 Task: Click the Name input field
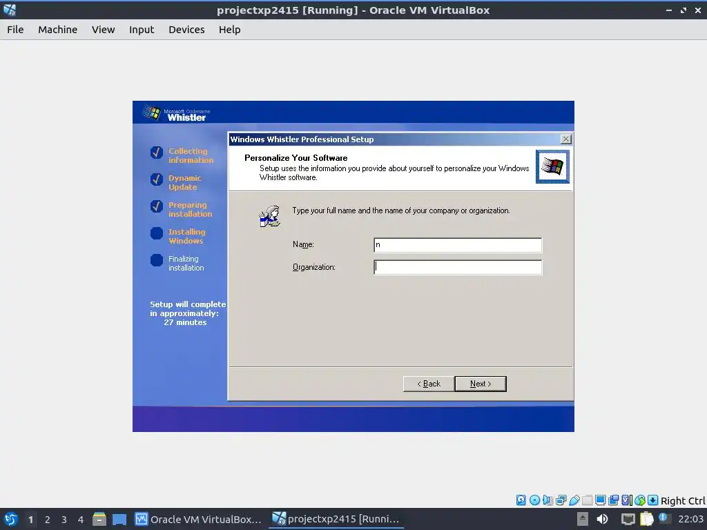coord(458,245)
